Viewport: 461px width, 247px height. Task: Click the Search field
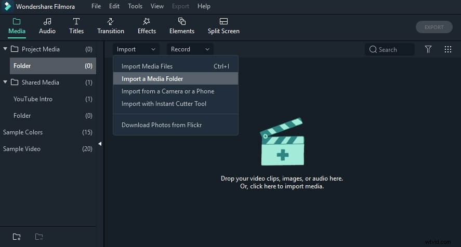(390, 49)
